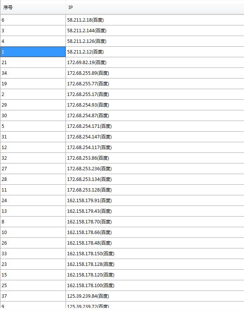This screenshot has height=311, width=244.
Task: Click 序号 cell 12
Action: [33, 148]
